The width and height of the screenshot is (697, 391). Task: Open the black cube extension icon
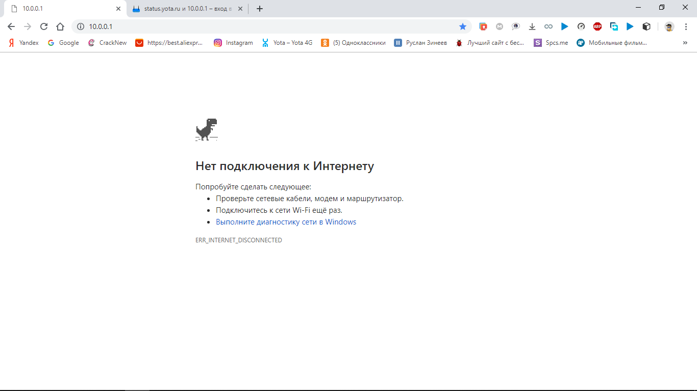646,26
